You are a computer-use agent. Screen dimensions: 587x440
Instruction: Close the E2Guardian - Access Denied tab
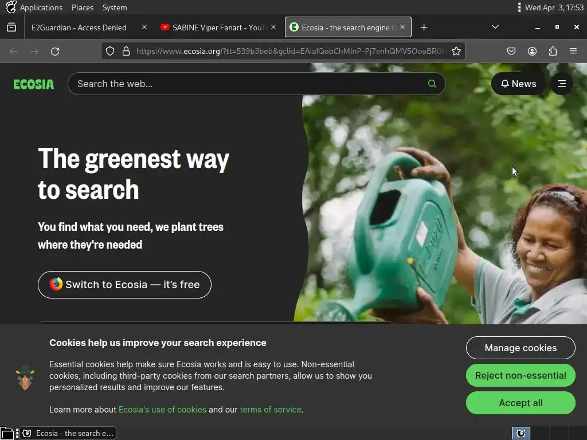(144, 27)
